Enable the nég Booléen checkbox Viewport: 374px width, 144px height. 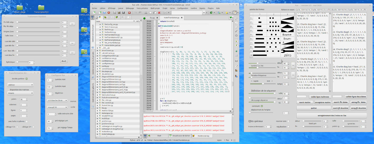click(x=288, y=127)
